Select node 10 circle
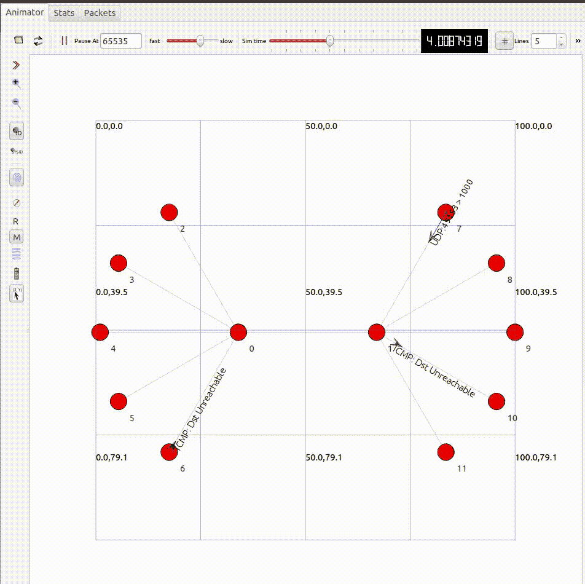This screenshot has height=584, width=585. click(x=497, y=401)
